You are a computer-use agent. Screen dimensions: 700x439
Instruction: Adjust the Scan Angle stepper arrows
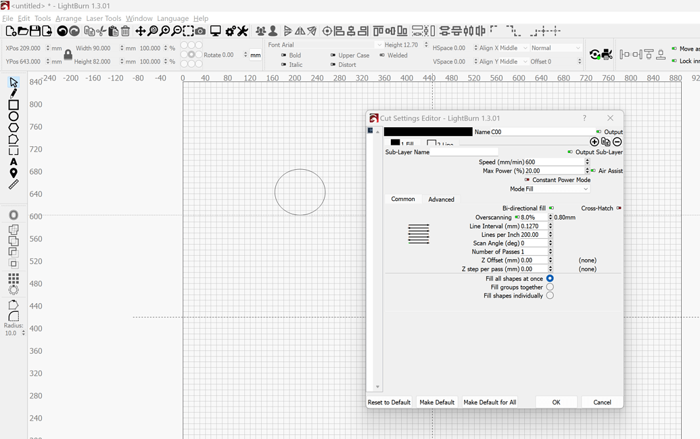tap(551, 243)
